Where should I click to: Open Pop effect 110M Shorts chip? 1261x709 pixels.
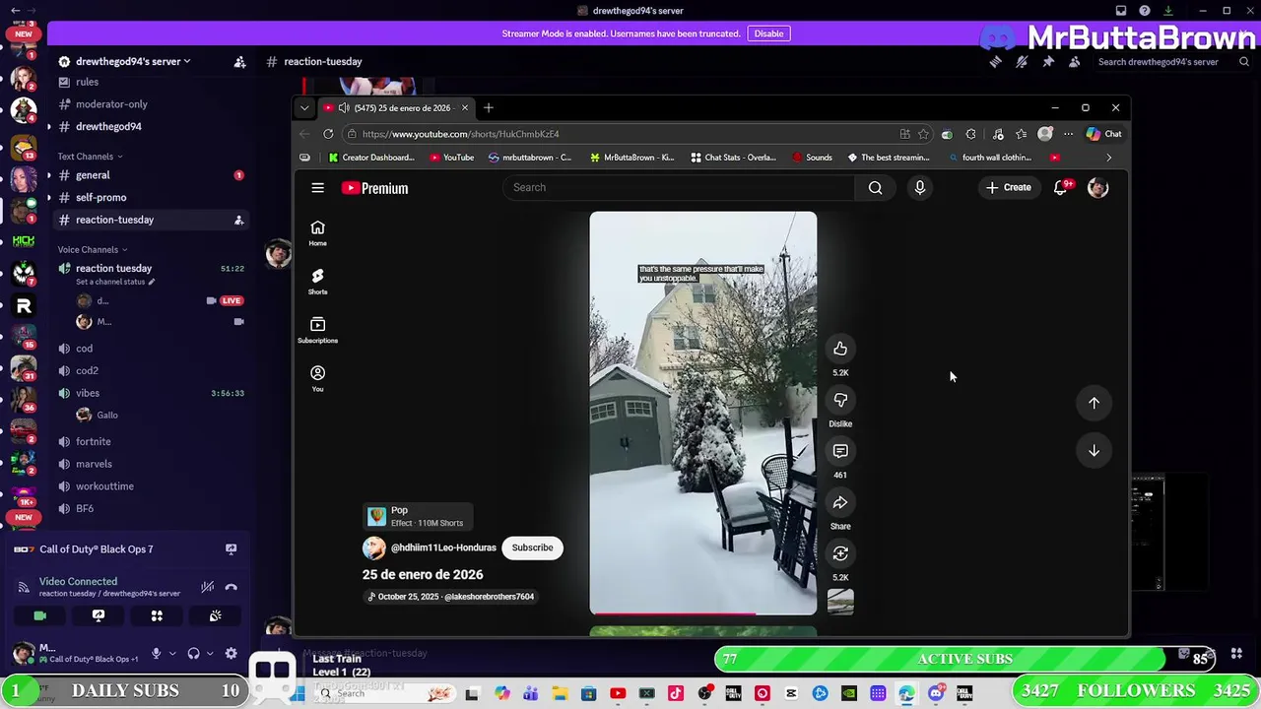(x=419, y=516)
